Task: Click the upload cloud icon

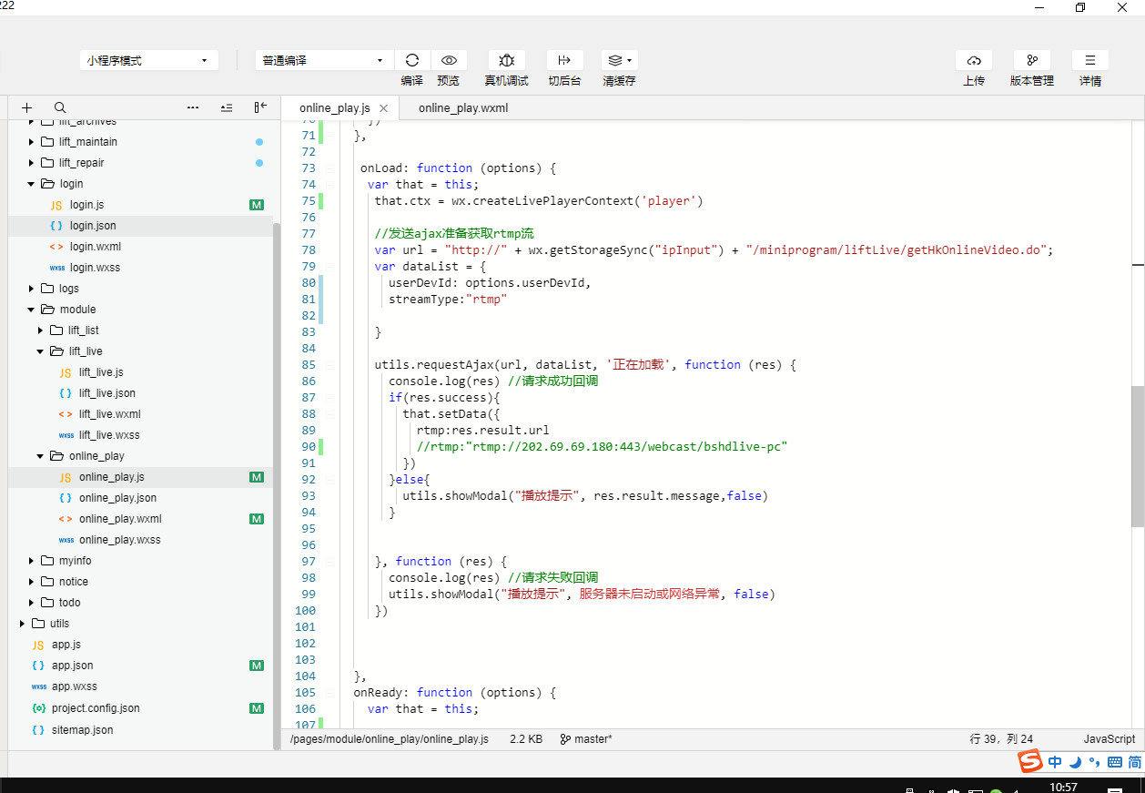Action: coord(974,60)
